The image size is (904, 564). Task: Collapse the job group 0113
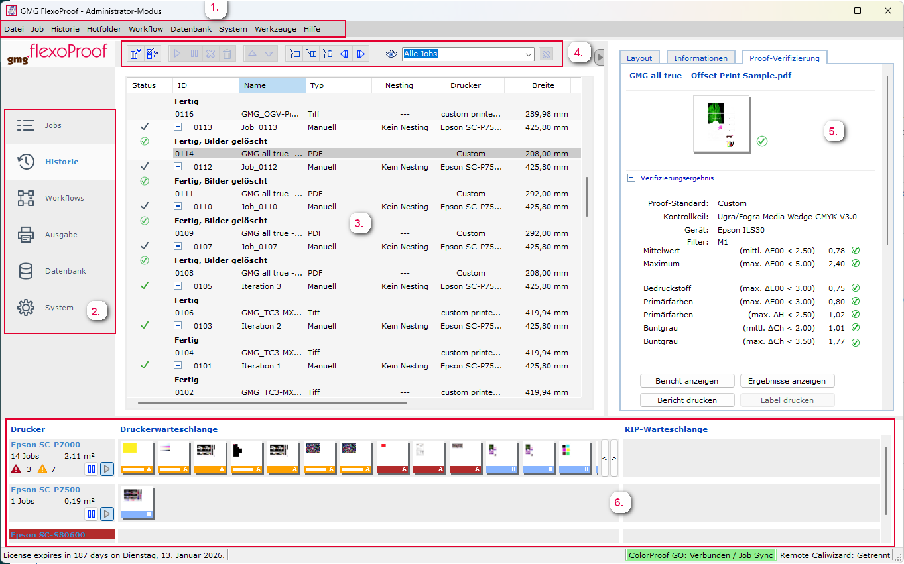click(x=178, y=127)
